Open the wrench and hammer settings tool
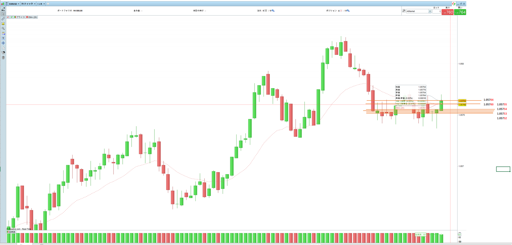Screen dimensions: 512x245 click(x=3, y=53)
